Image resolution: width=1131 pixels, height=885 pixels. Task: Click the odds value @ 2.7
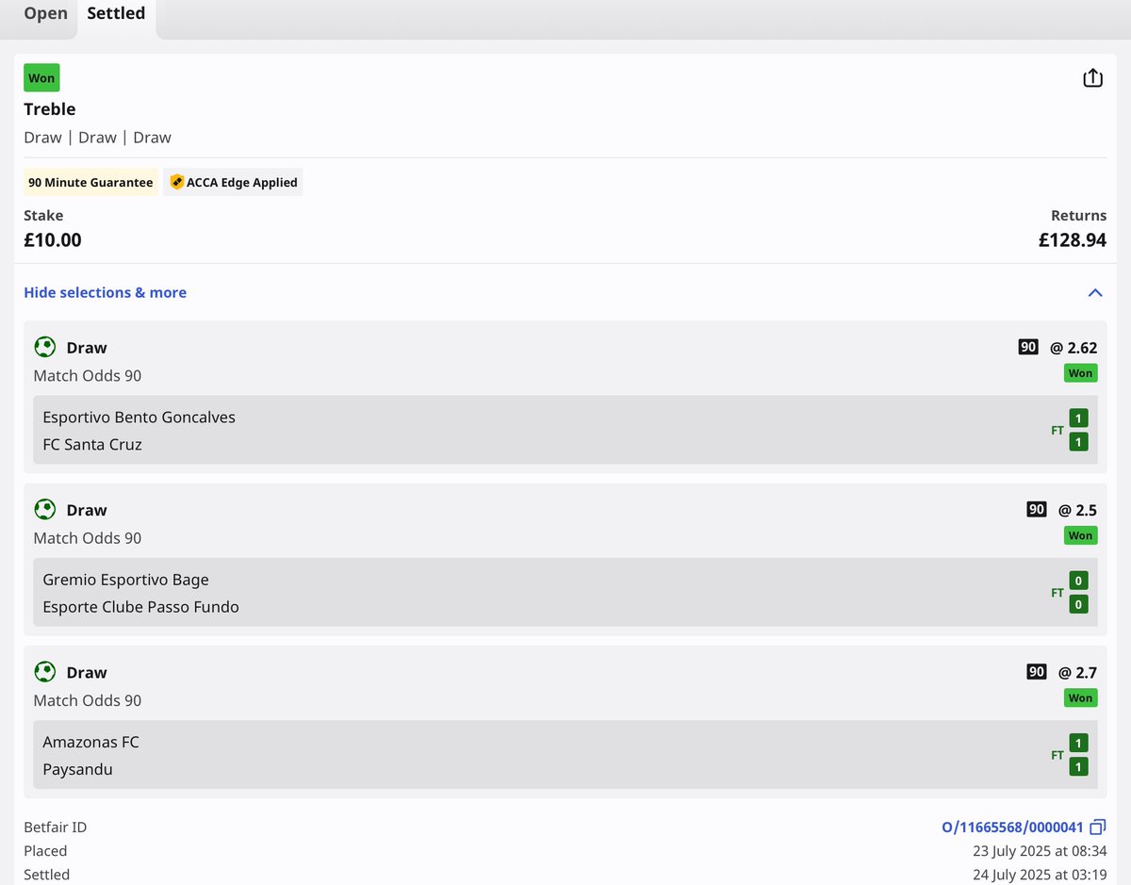pos(1077,672)
